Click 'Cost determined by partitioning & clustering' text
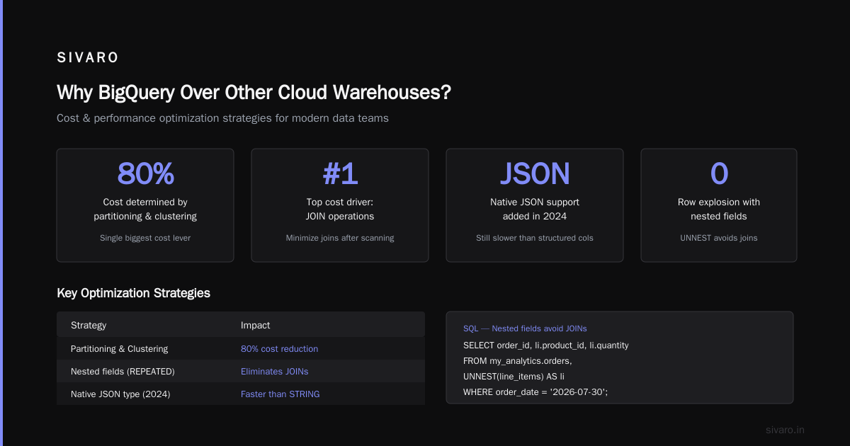 click(x=145, y=209)
